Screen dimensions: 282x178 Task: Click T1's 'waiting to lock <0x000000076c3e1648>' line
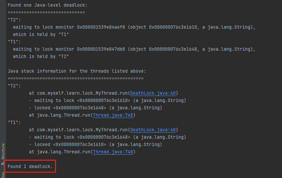(x=108, y=137)
